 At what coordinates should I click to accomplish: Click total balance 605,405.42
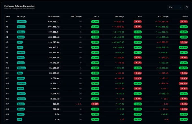(54, 27)
